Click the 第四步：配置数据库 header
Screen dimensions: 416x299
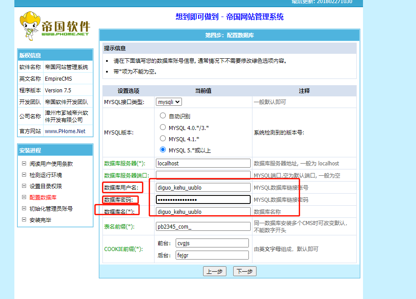tap(230, 35)
